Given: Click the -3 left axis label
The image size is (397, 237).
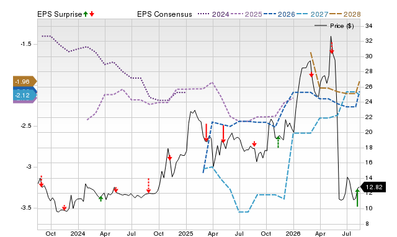Looking at the screenshot, I should click(x=29, y=167).
